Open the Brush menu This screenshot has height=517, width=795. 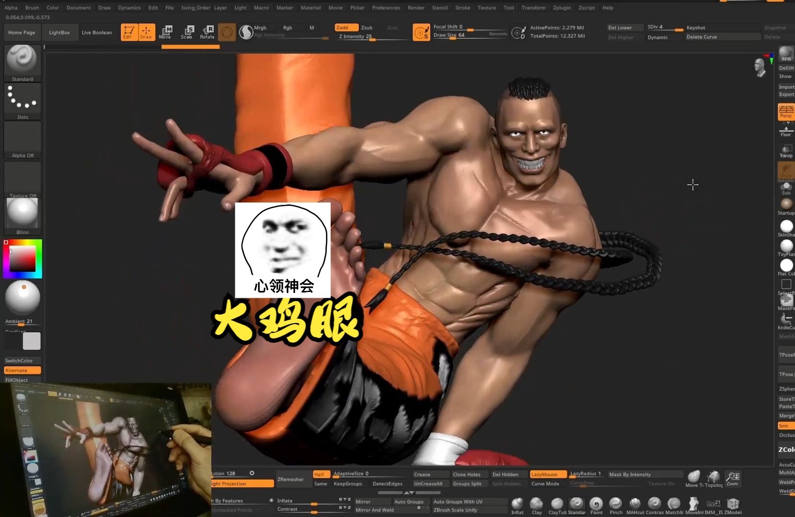click(x=32, y=8)
